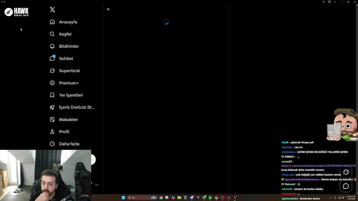Click the bookmark icon for Yer İşaretleri
The height and width of the screenshot is (201, 358).
(x=52, y=95)
